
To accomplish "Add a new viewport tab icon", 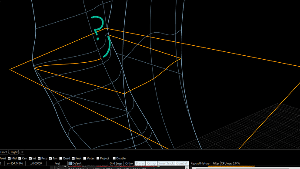I will (x=22, y=152).
